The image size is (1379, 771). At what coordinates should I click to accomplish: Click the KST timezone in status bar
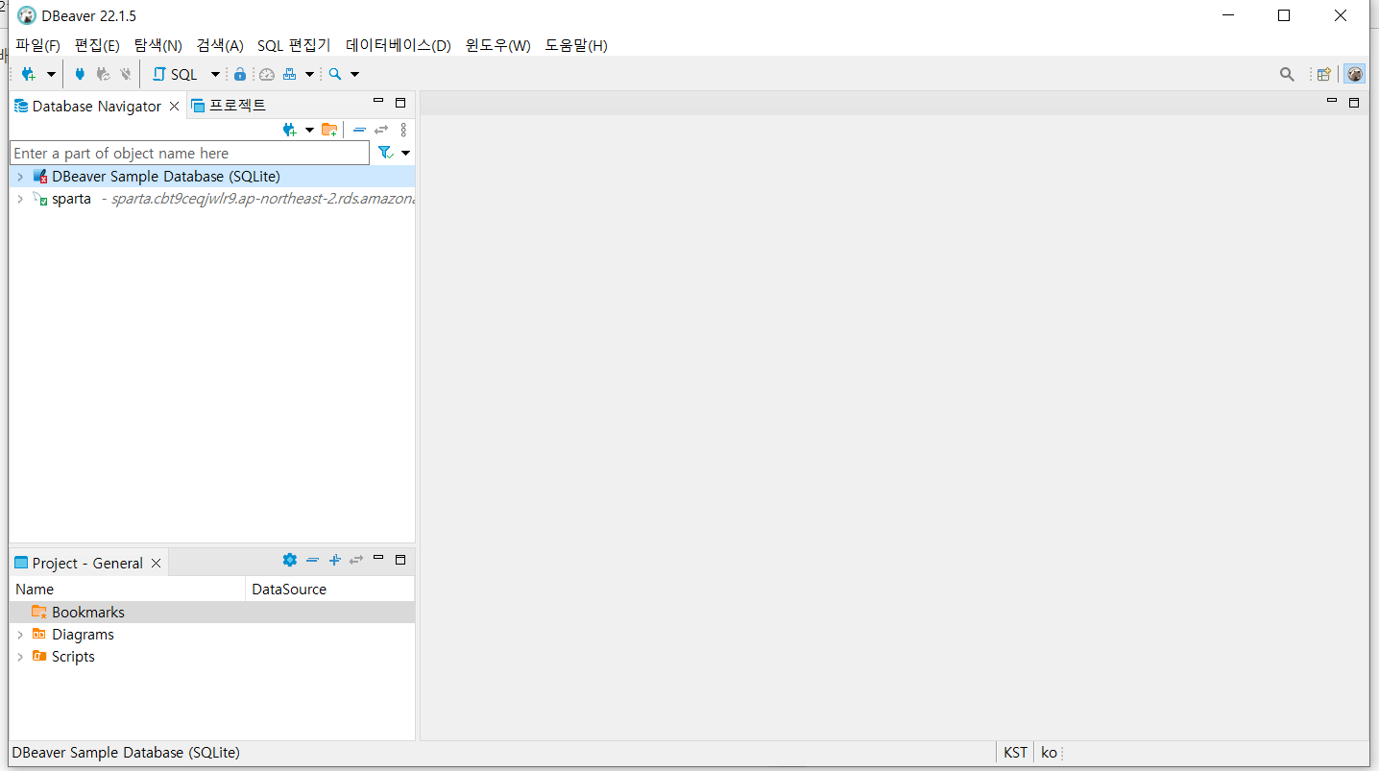[x=1015, y=753]
